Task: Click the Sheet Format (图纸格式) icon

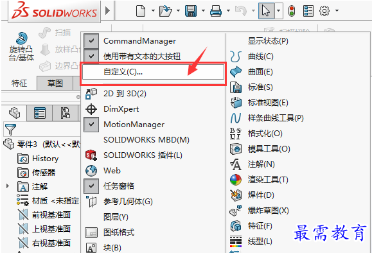Action: point(91,232)
